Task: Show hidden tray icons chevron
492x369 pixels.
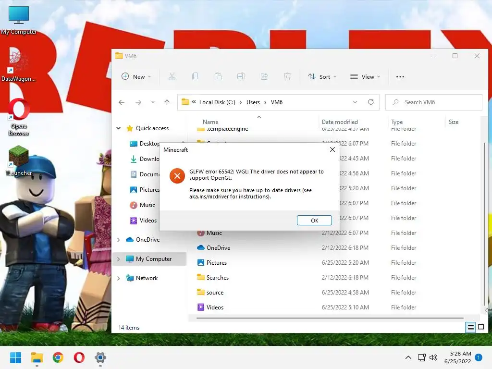Action: [408, 357]
